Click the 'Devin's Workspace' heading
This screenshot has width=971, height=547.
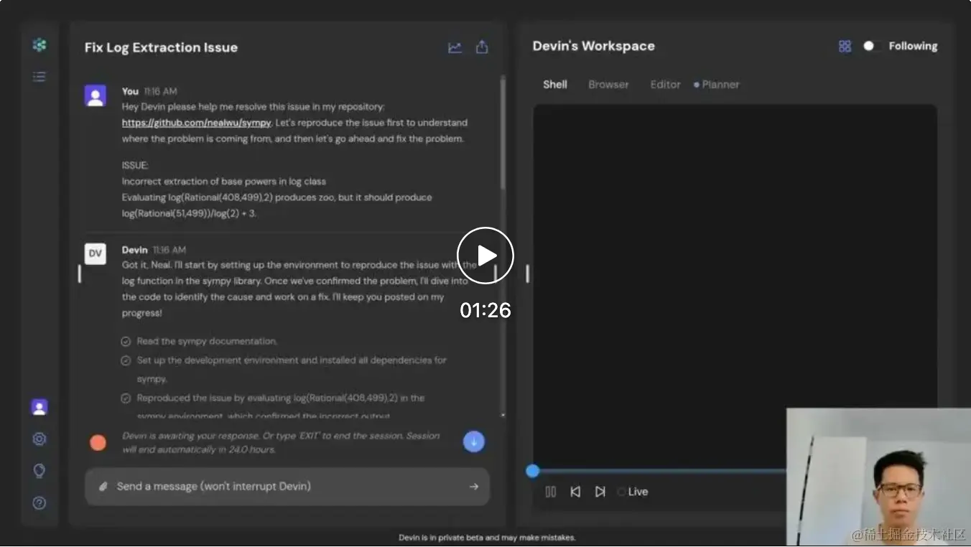tap(593, 46)
